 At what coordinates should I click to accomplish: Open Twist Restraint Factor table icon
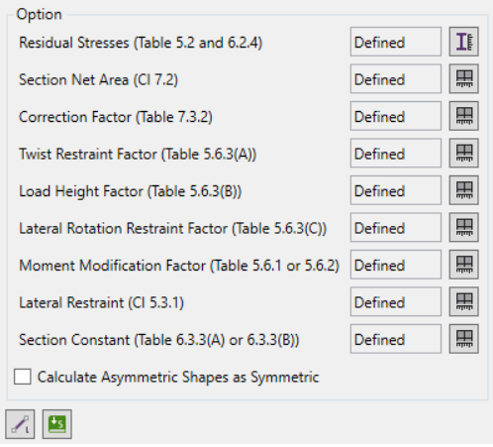point(463,154)
